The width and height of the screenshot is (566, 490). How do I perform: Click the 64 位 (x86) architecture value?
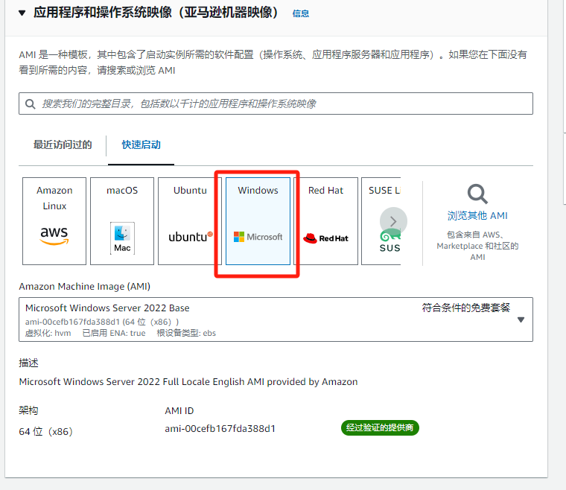[x=45, y=432]
